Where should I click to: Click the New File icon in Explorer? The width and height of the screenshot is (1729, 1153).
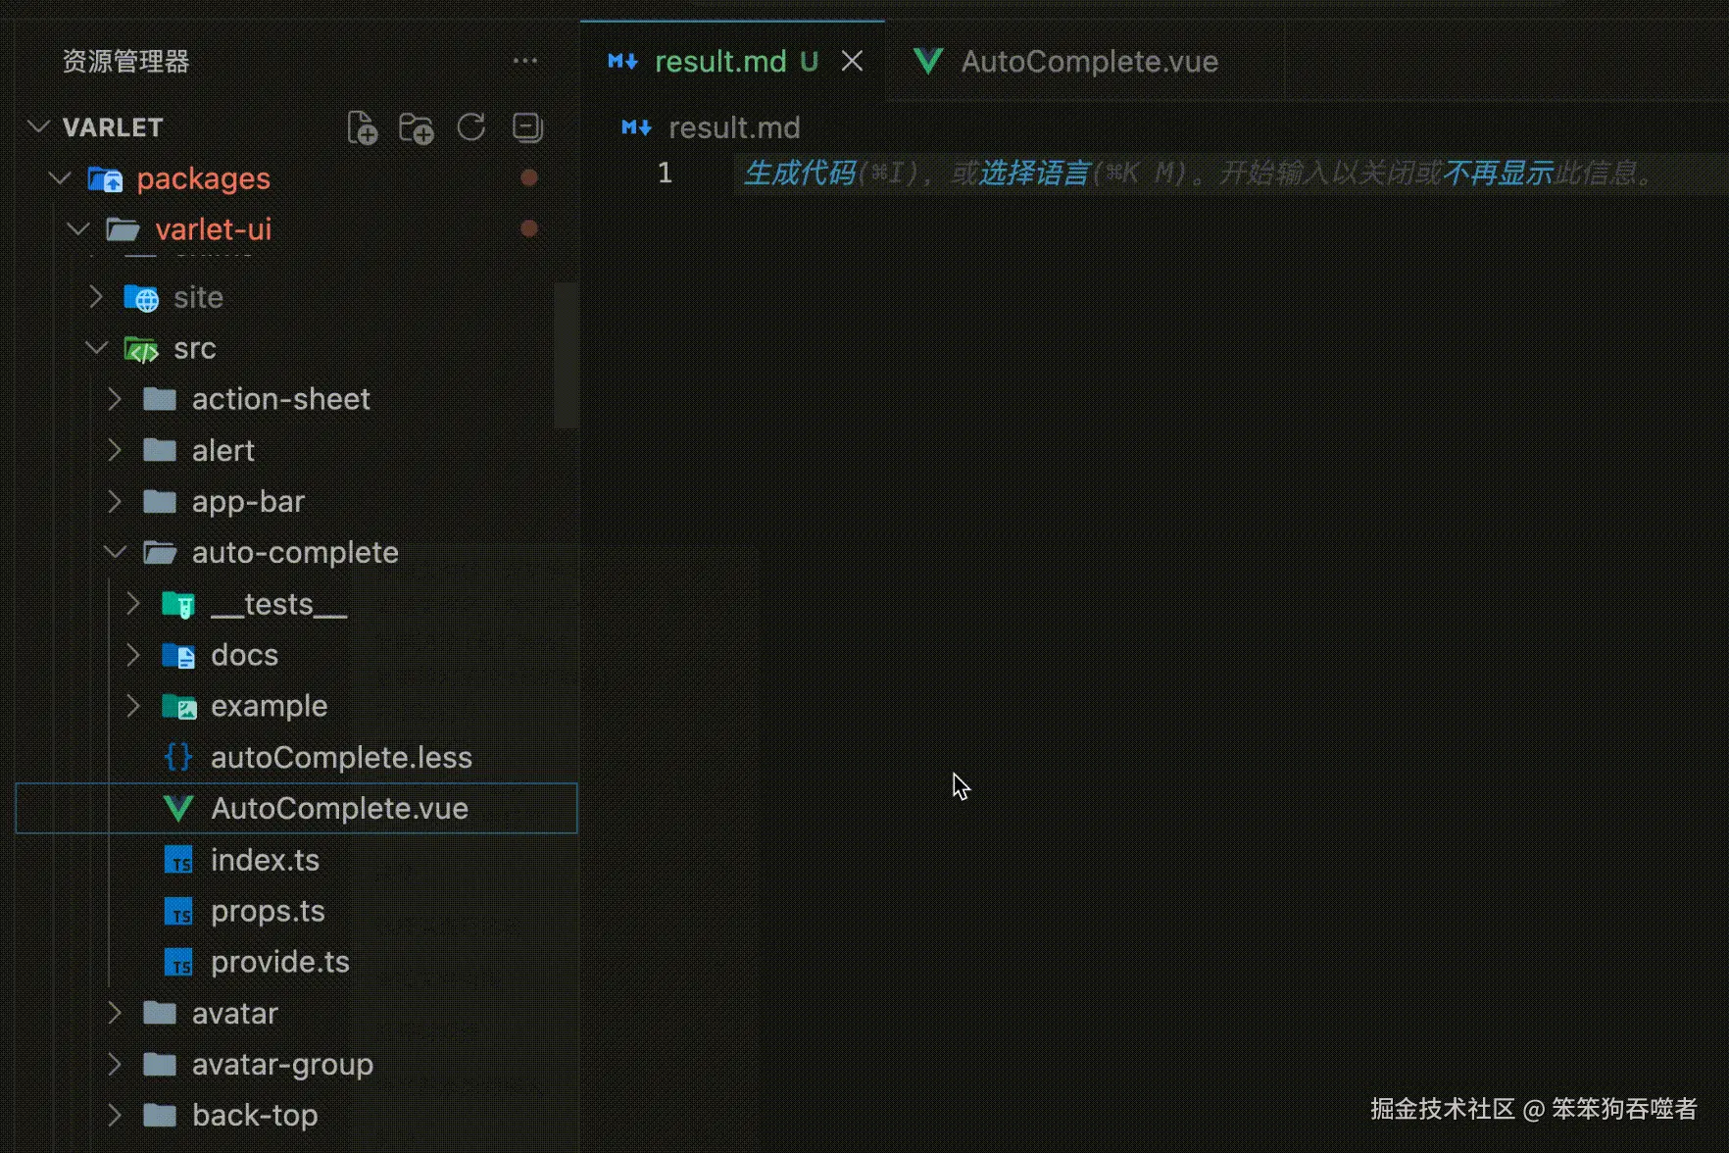click(x=363, y=126)
